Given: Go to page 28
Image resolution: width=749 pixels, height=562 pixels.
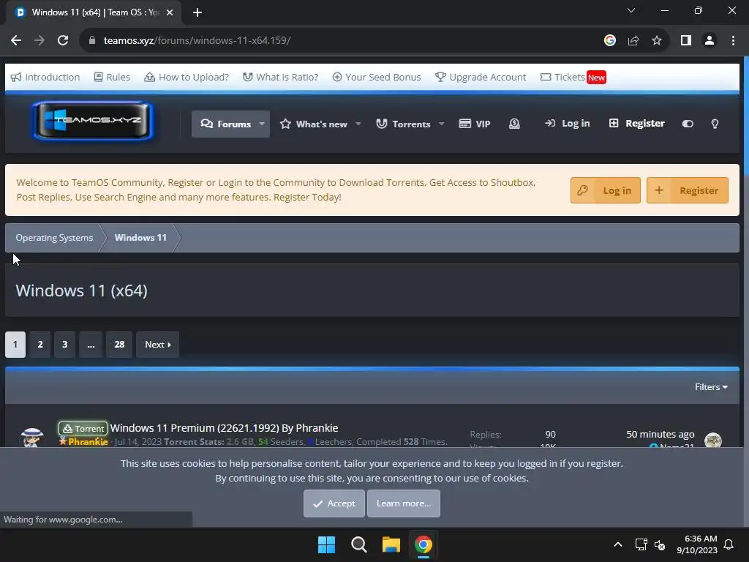Looking at the screenshot, I should [x=119, y=345].
